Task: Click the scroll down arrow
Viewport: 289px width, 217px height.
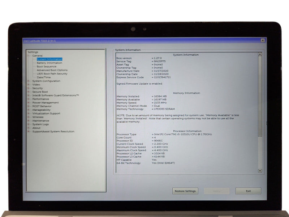Action: (260, 171)
